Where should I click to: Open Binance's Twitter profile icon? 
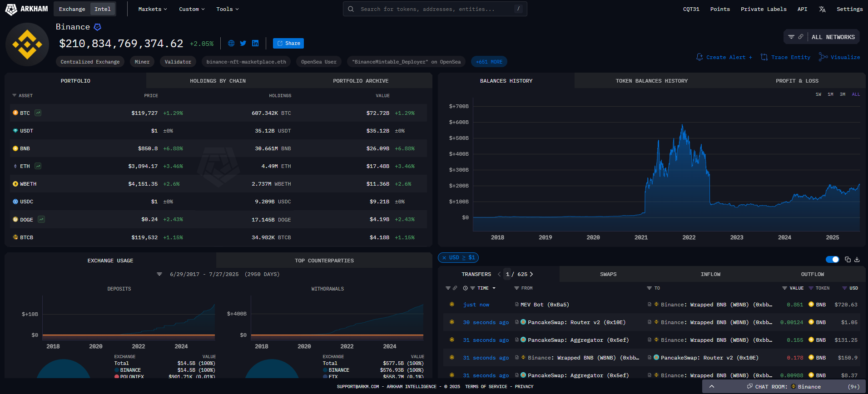pyautogui.click(x=243, y=43)
